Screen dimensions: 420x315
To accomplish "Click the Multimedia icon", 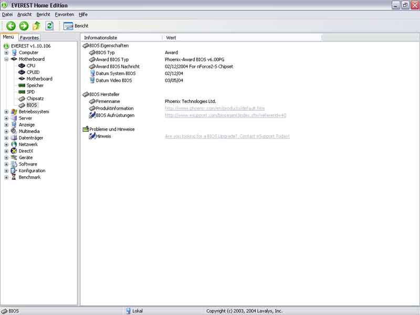I will coord(14,131).
